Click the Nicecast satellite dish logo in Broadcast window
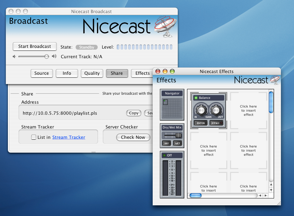Screen dimensions: 294x216 point(165,26)
